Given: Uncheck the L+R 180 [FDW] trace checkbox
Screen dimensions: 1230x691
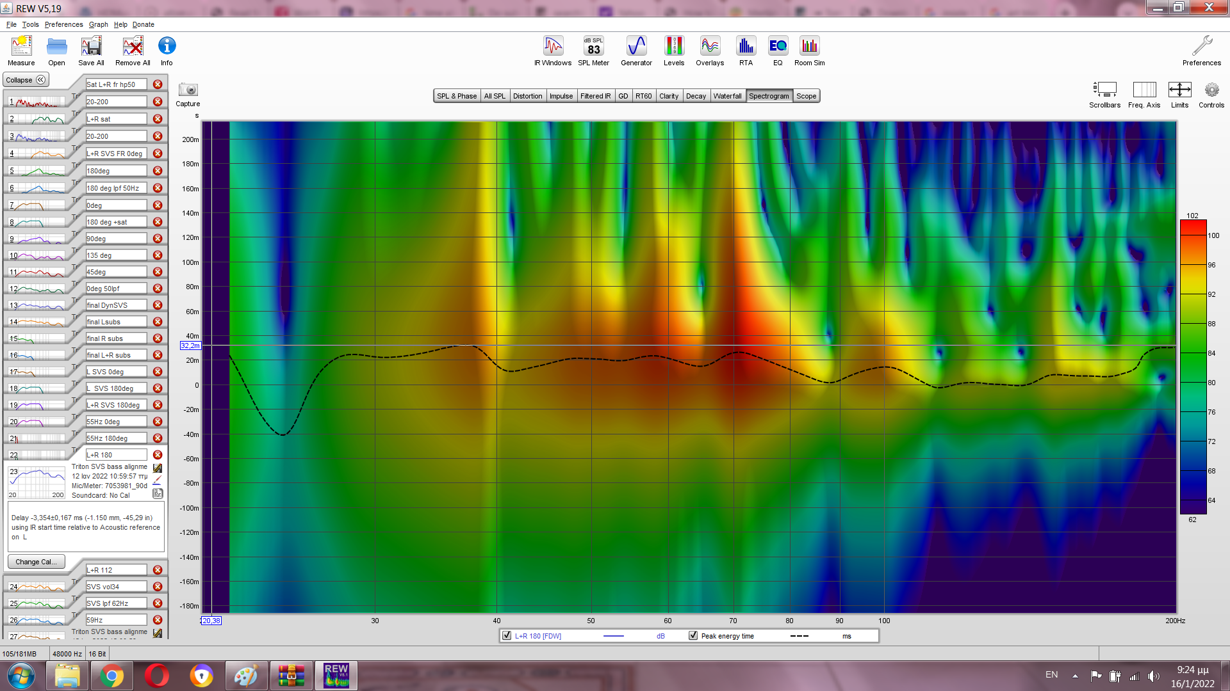Looking at the screenshot, I should click(507, 636).
